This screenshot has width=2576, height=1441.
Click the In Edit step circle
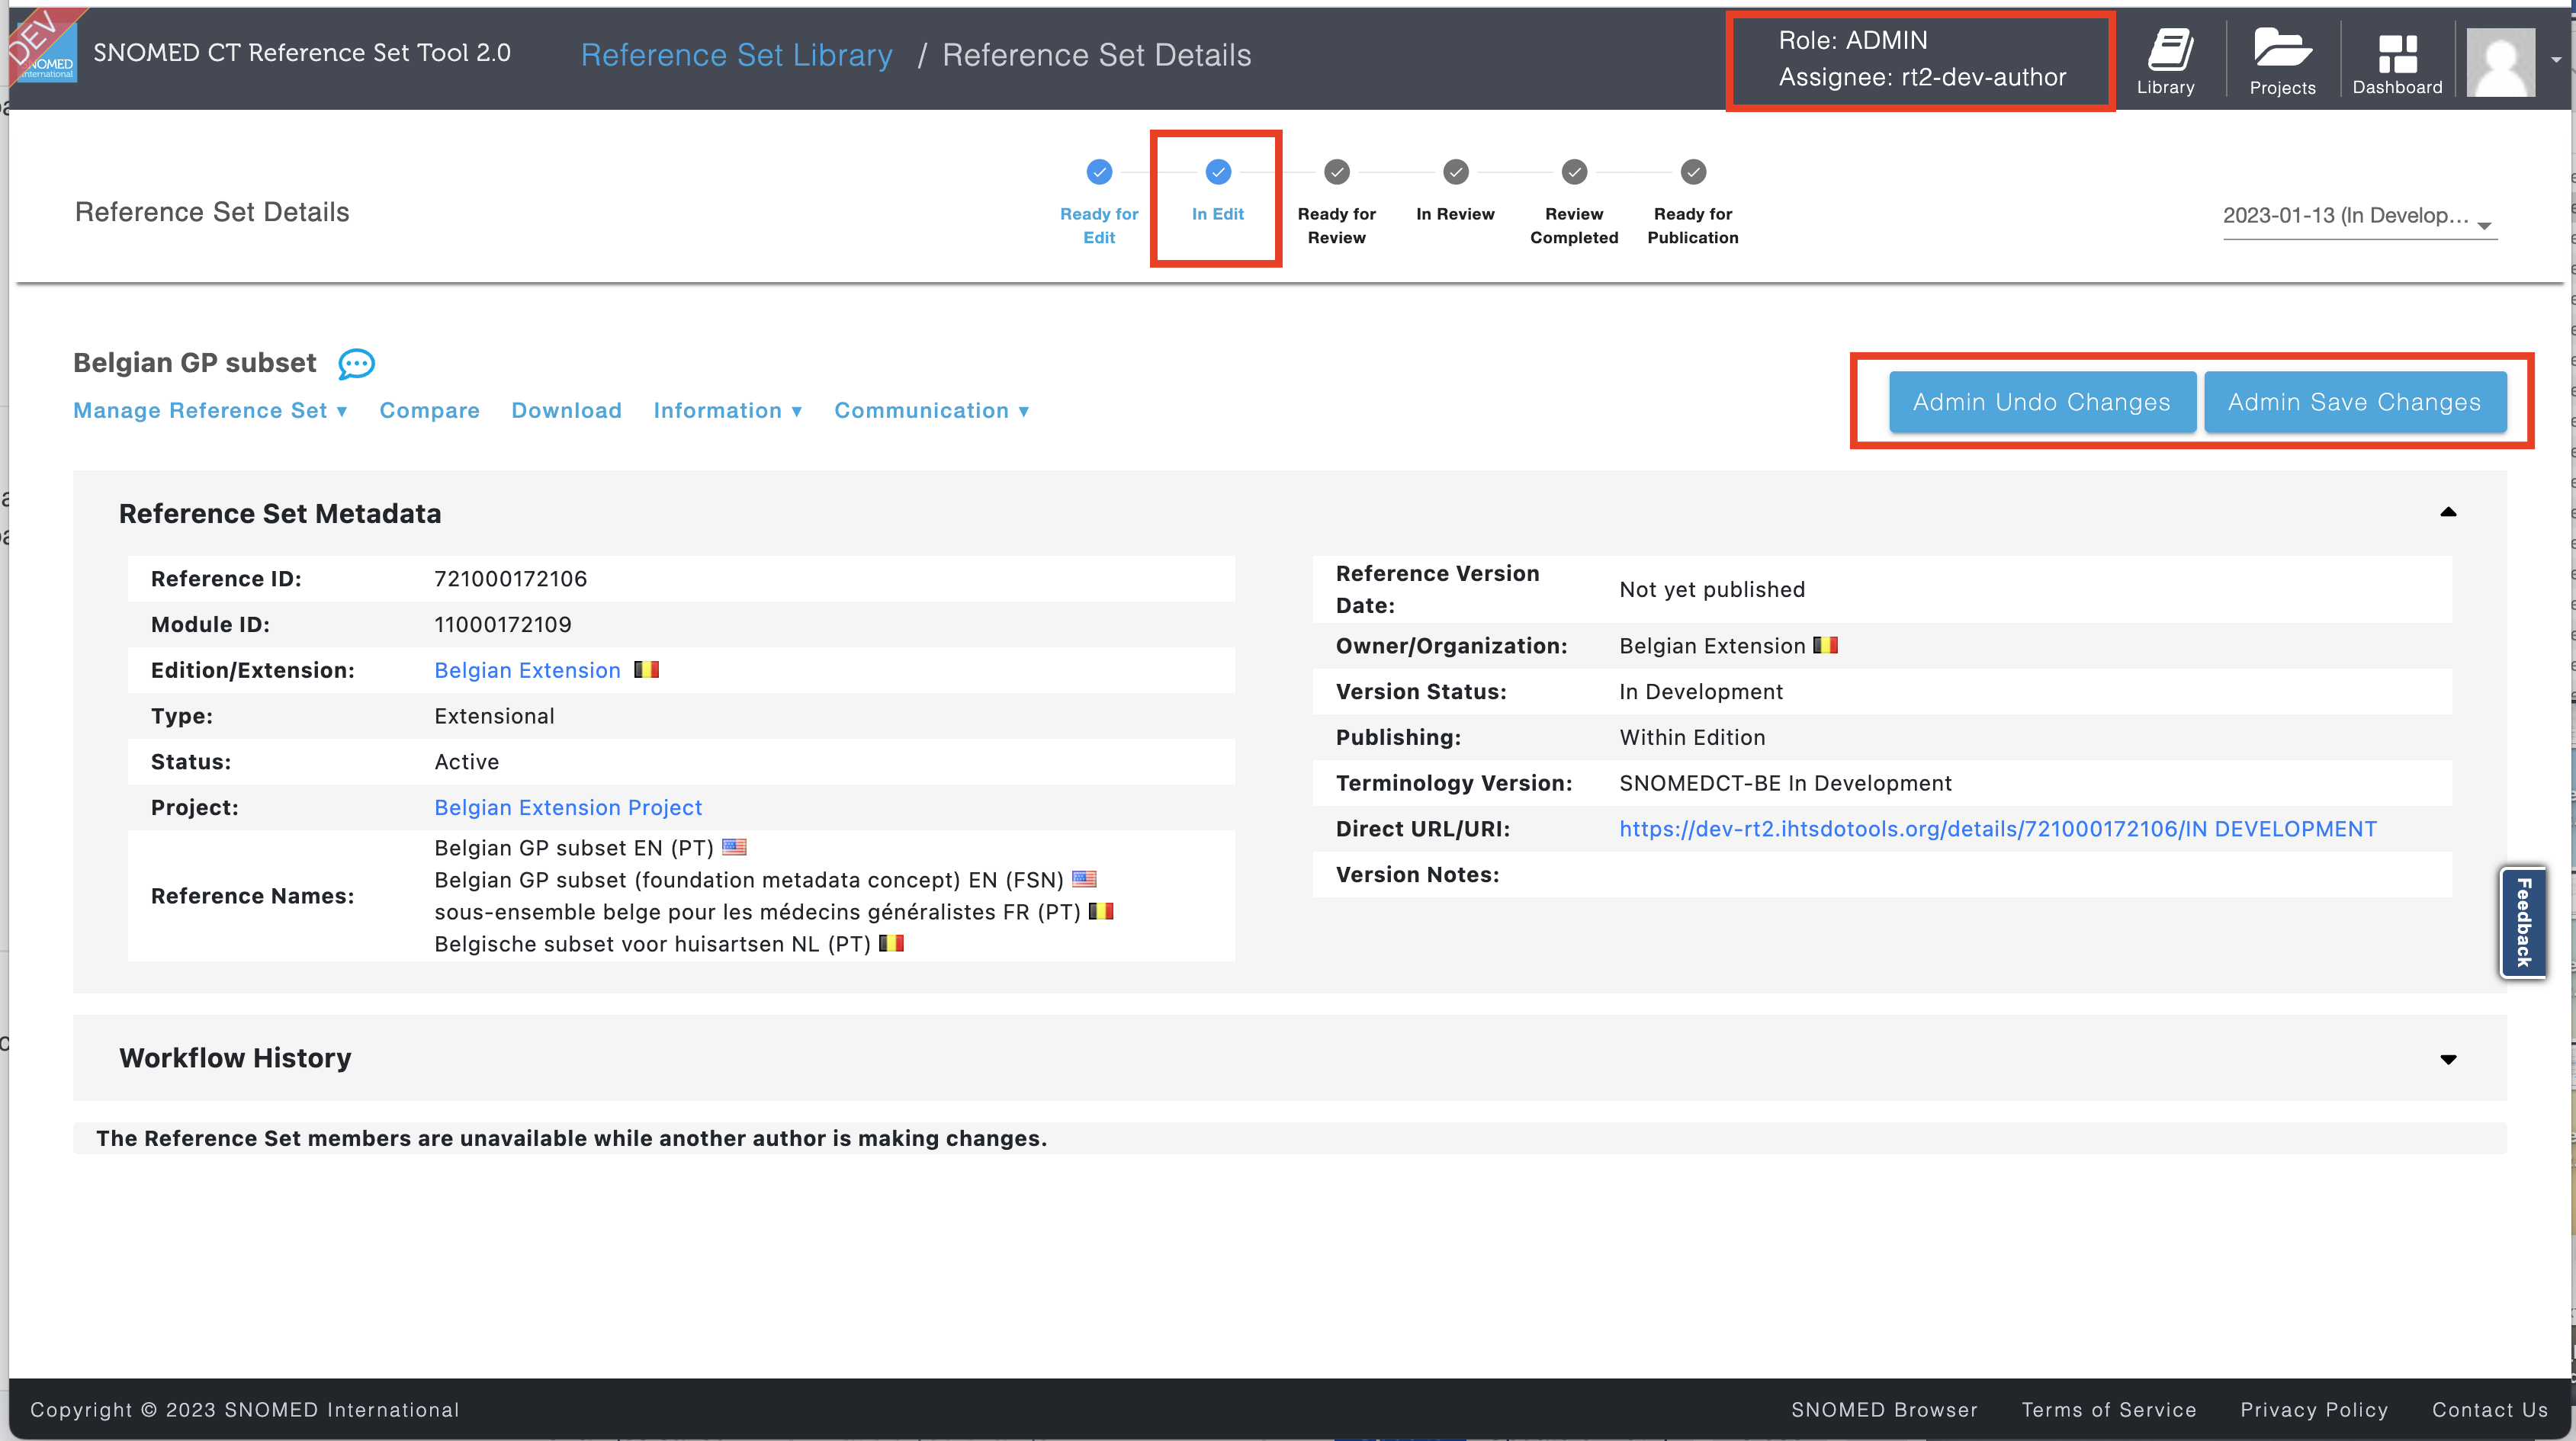(1217, 172)
